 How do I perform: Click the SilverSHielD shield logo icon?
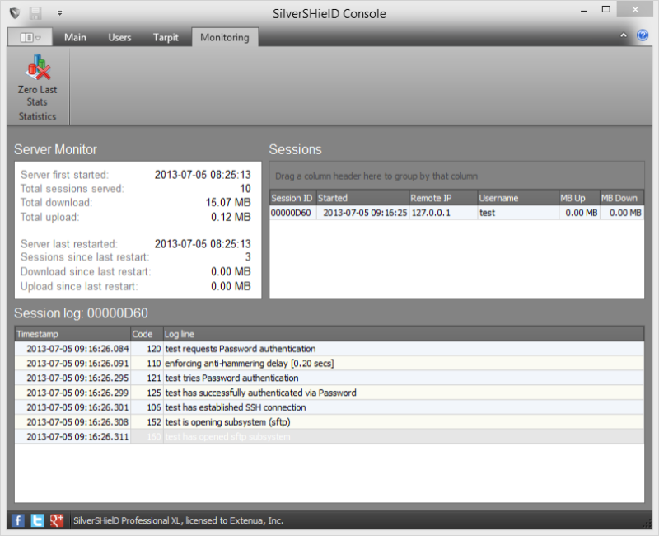[15, 13]
